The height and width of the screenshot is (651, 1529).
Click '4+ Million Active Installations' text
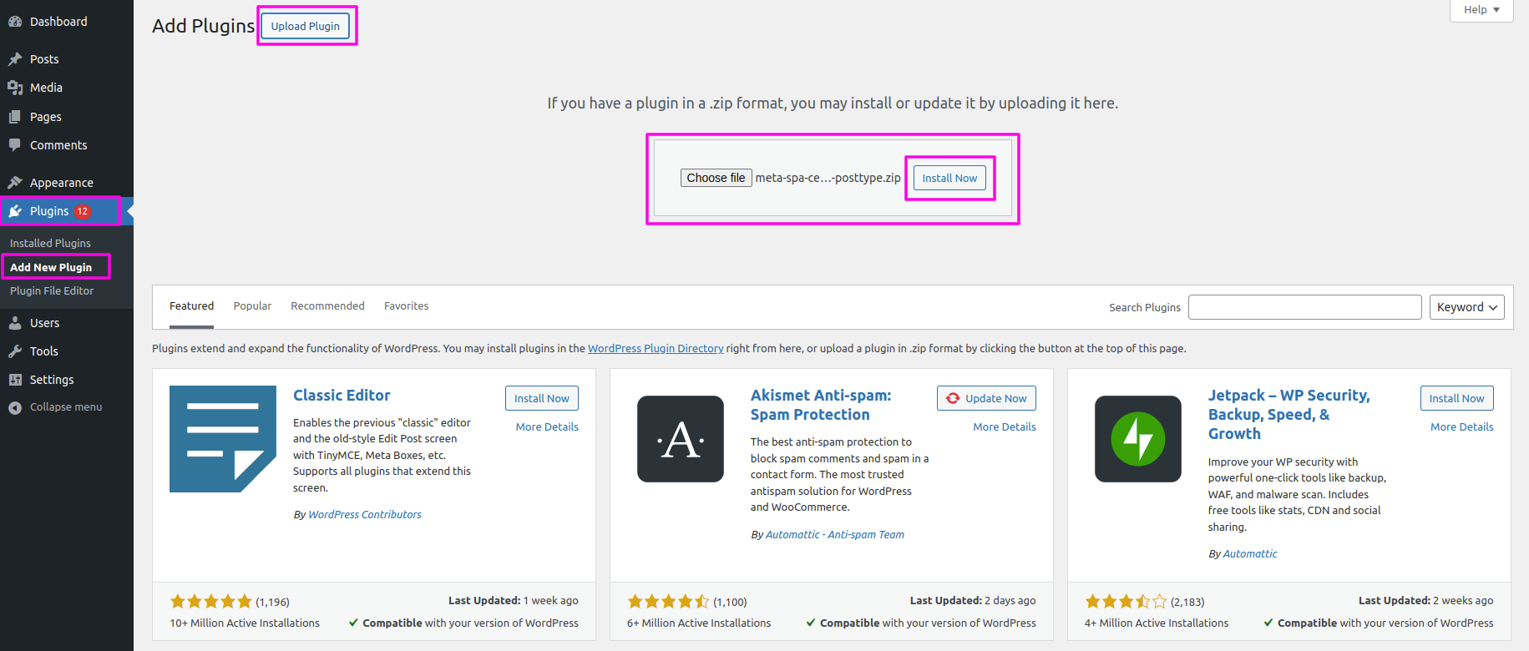click(x=1157, y=623)
